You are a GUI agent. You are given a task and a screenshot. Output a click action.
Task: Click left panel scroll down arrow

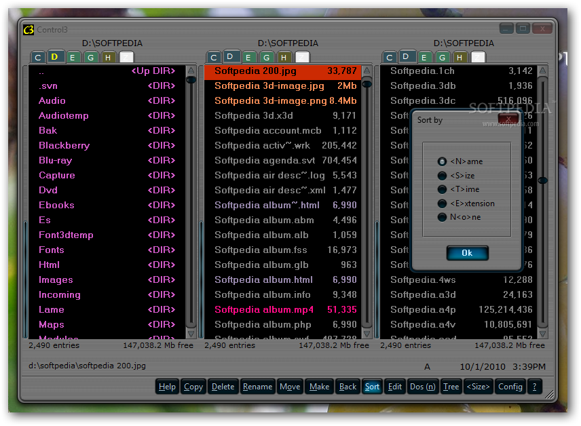point(191,334)
